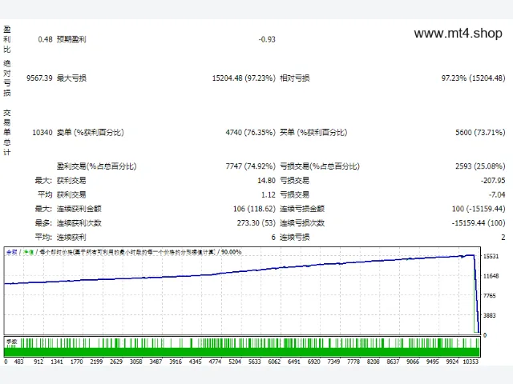Click the value -15159.44 (100)
This screenshot has height=384, width=513.
coord(479,223)
